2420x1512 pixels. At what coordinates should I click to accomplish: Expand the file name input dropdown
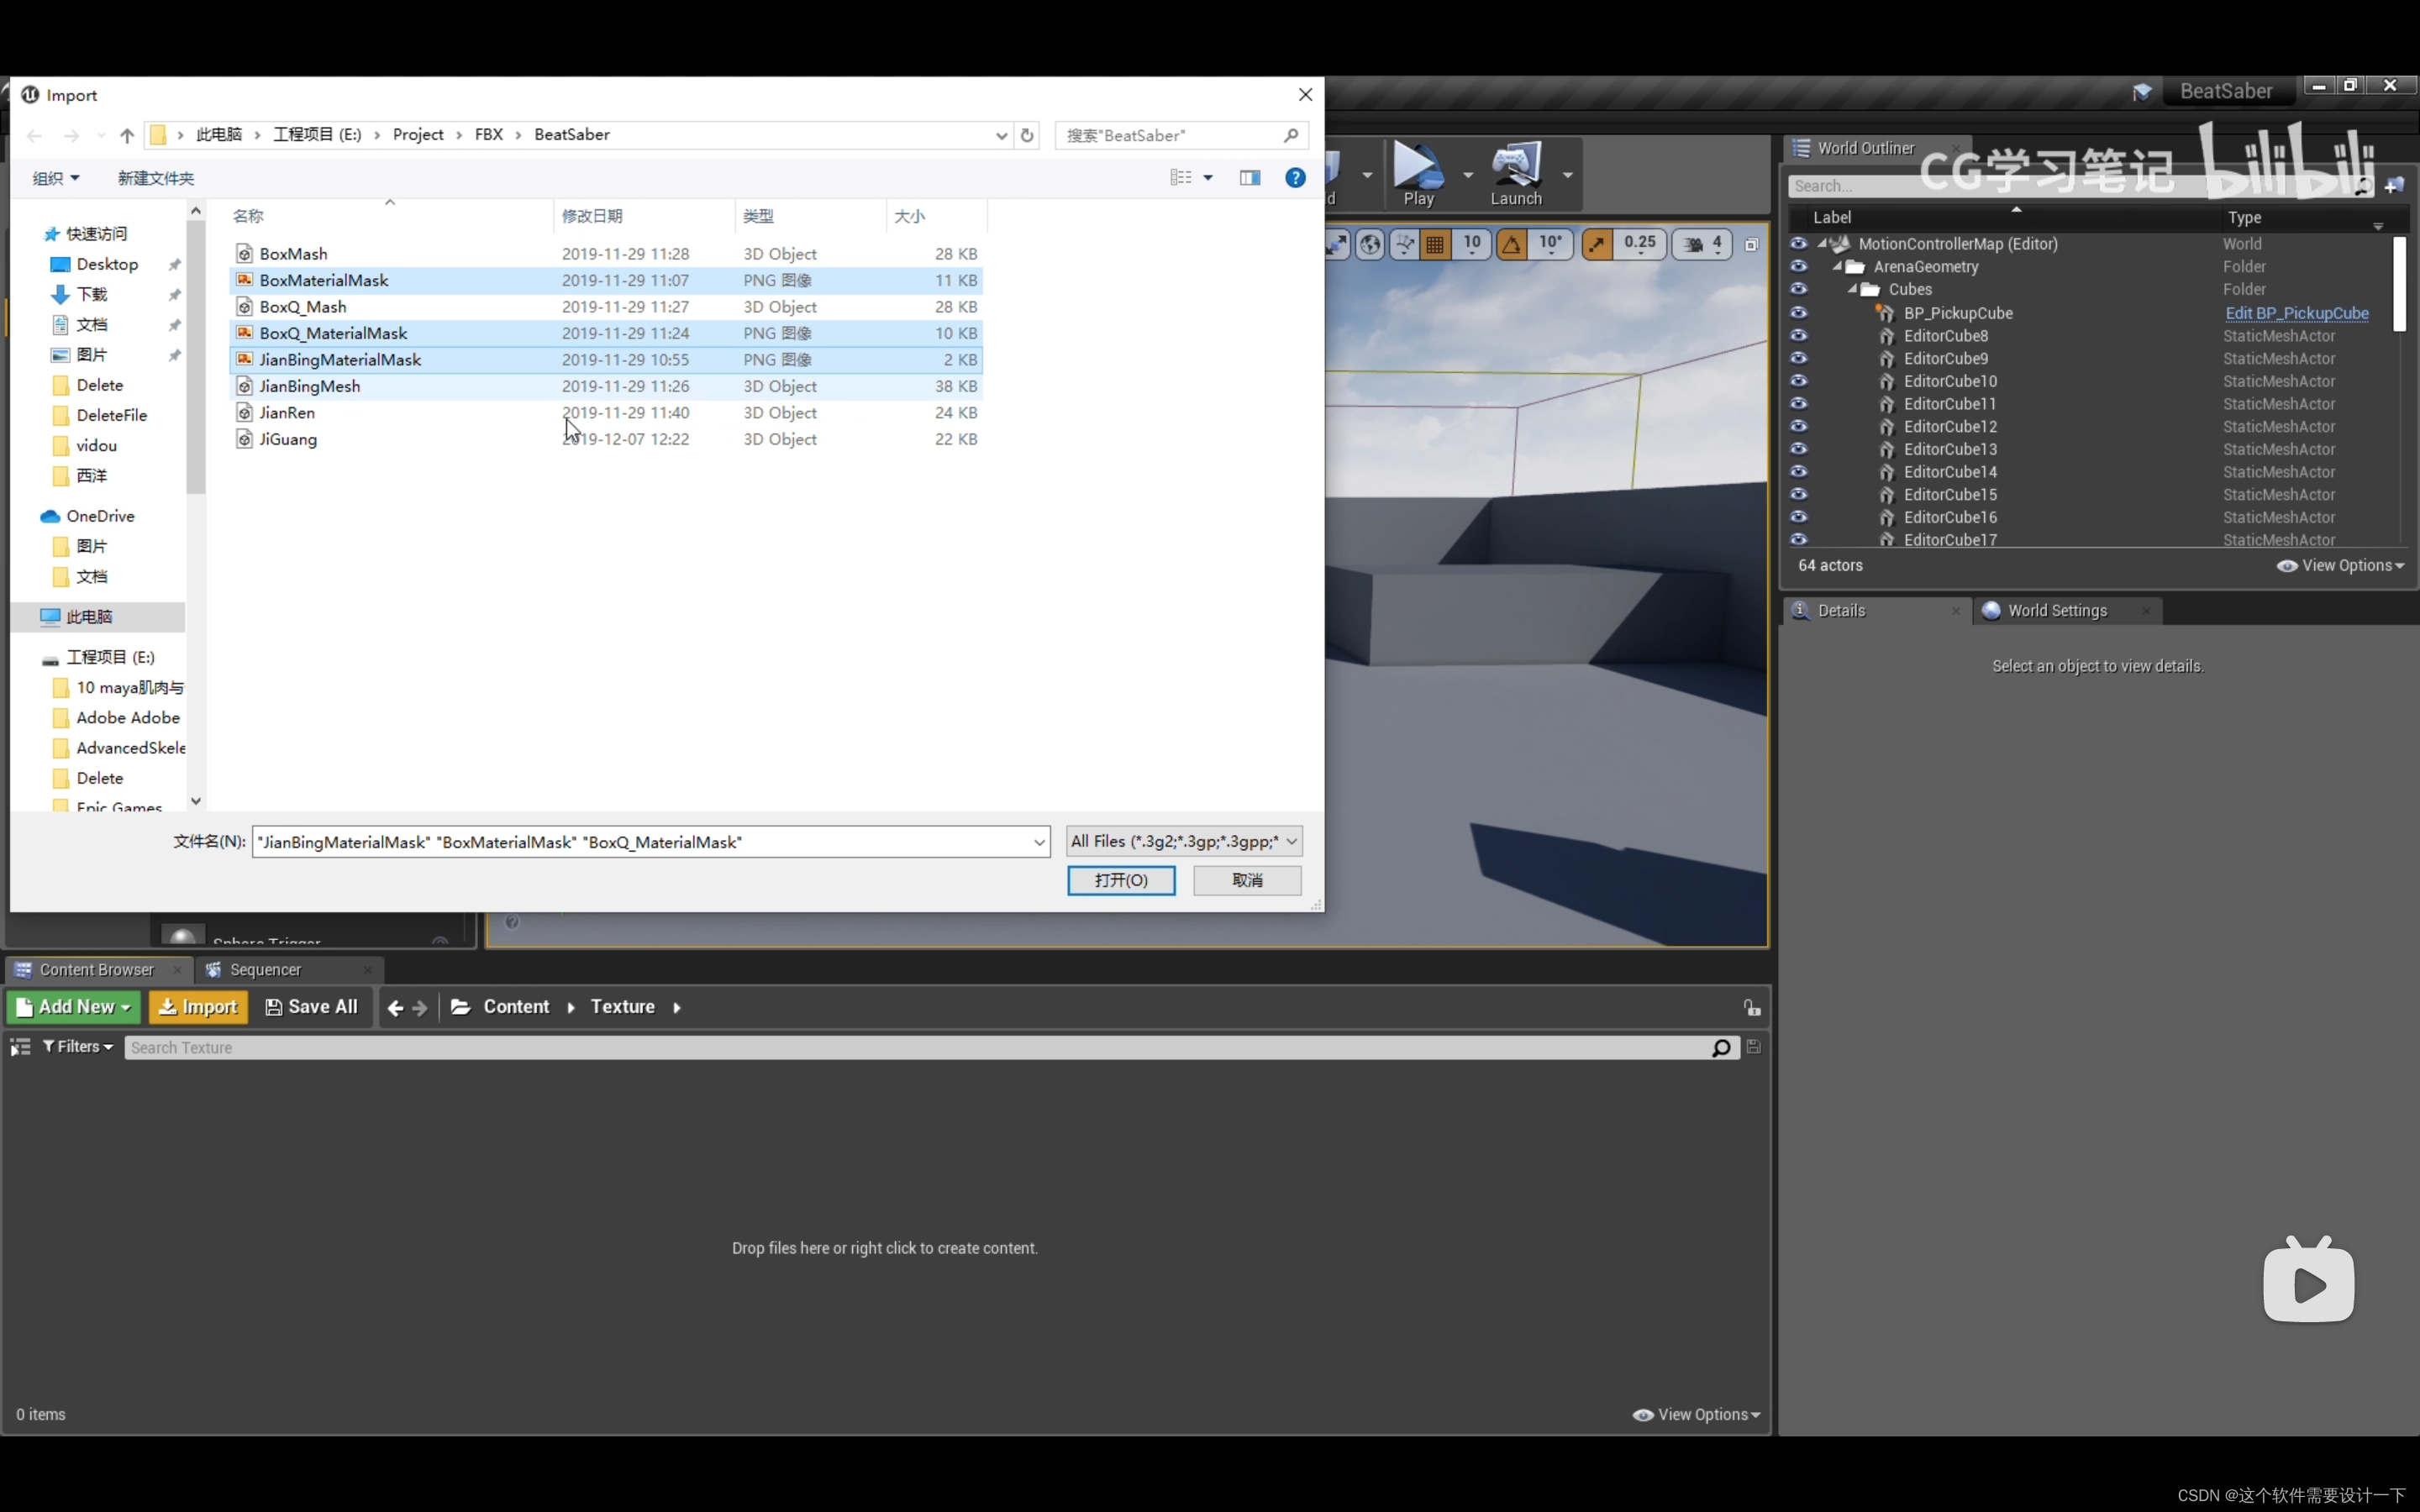tap(1039, 842)
